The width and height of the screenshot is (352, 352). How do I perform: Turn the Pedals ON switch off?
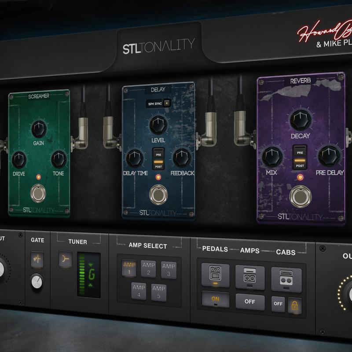215,299
